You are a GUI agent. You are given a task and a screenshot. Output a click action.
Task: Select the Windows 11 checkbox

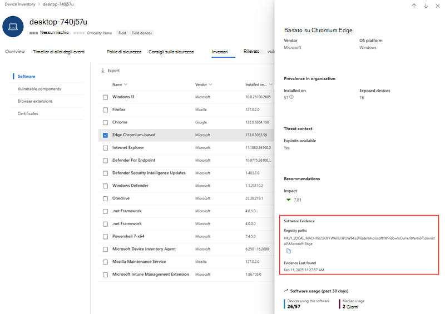pyautogui.click(x=105, y=97)
